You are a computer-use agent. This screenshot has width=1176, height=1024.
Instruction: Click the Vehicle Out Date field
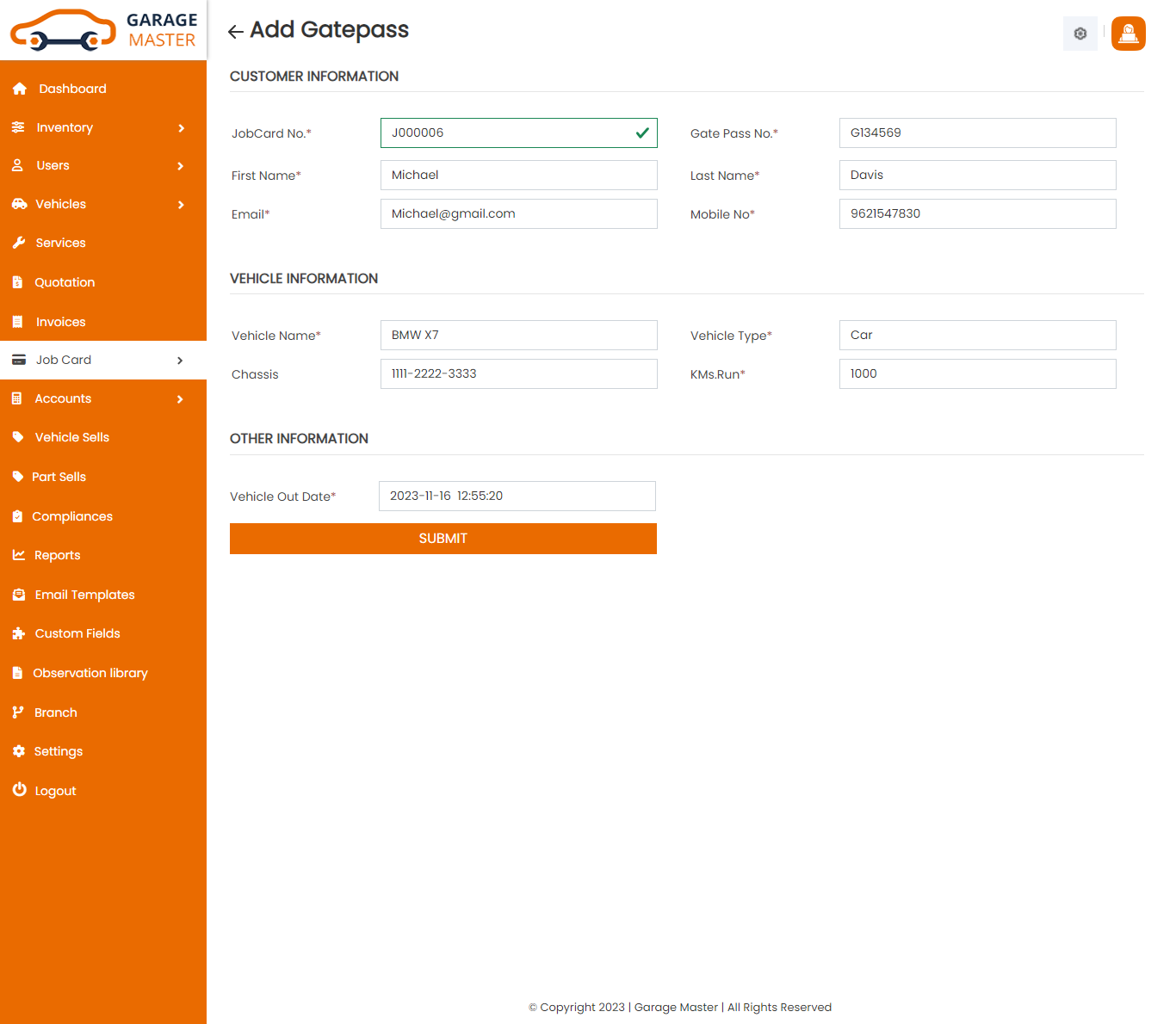517,496
